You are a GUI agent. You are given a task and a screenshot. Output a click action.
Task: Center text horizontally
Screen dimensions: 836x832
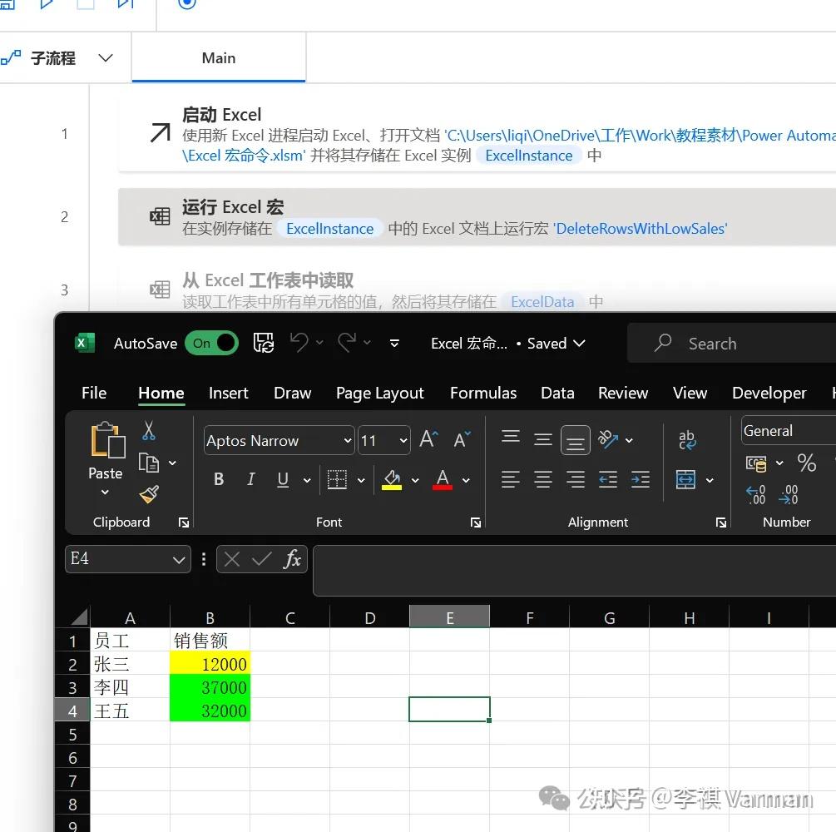[x=542, y=479]
